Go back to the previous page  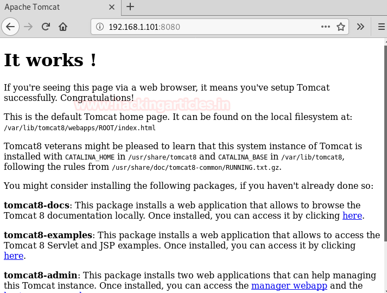[x=10, y=27]
